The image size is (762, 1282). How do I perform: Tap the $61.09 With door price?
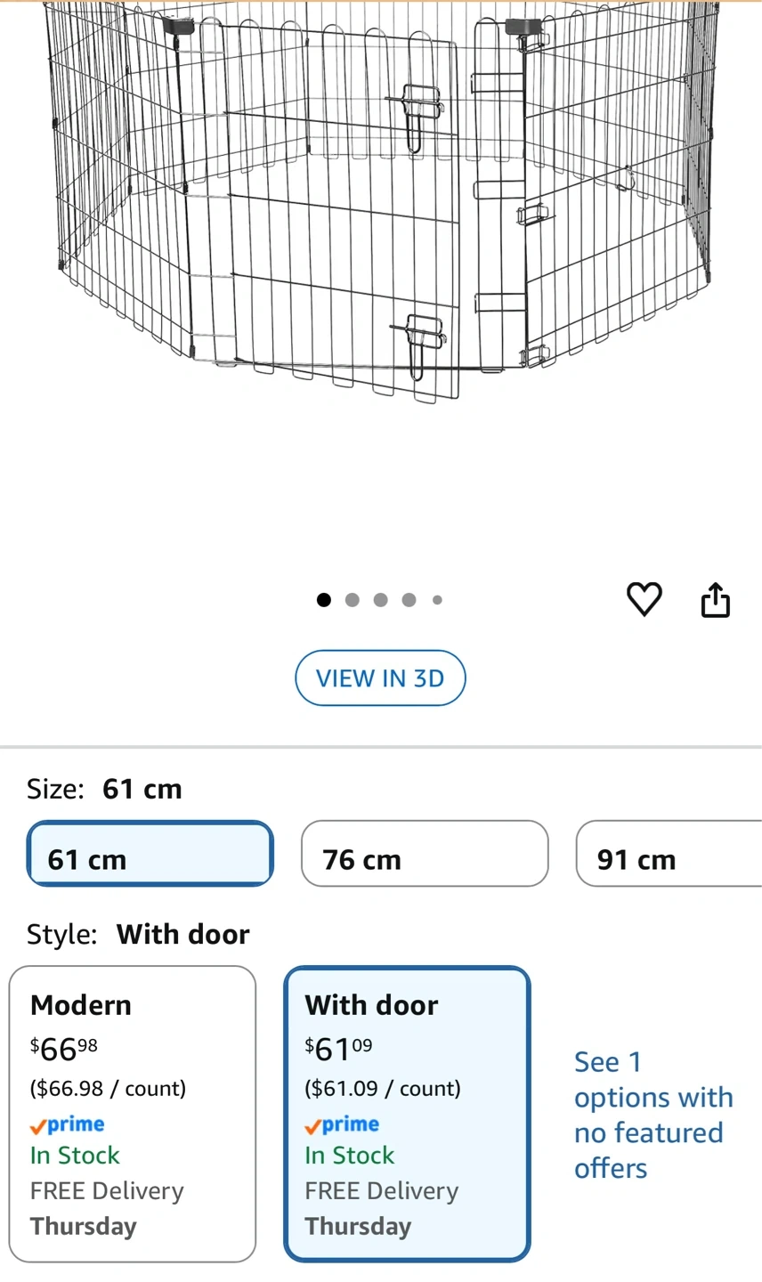[x=338, y=1049]
